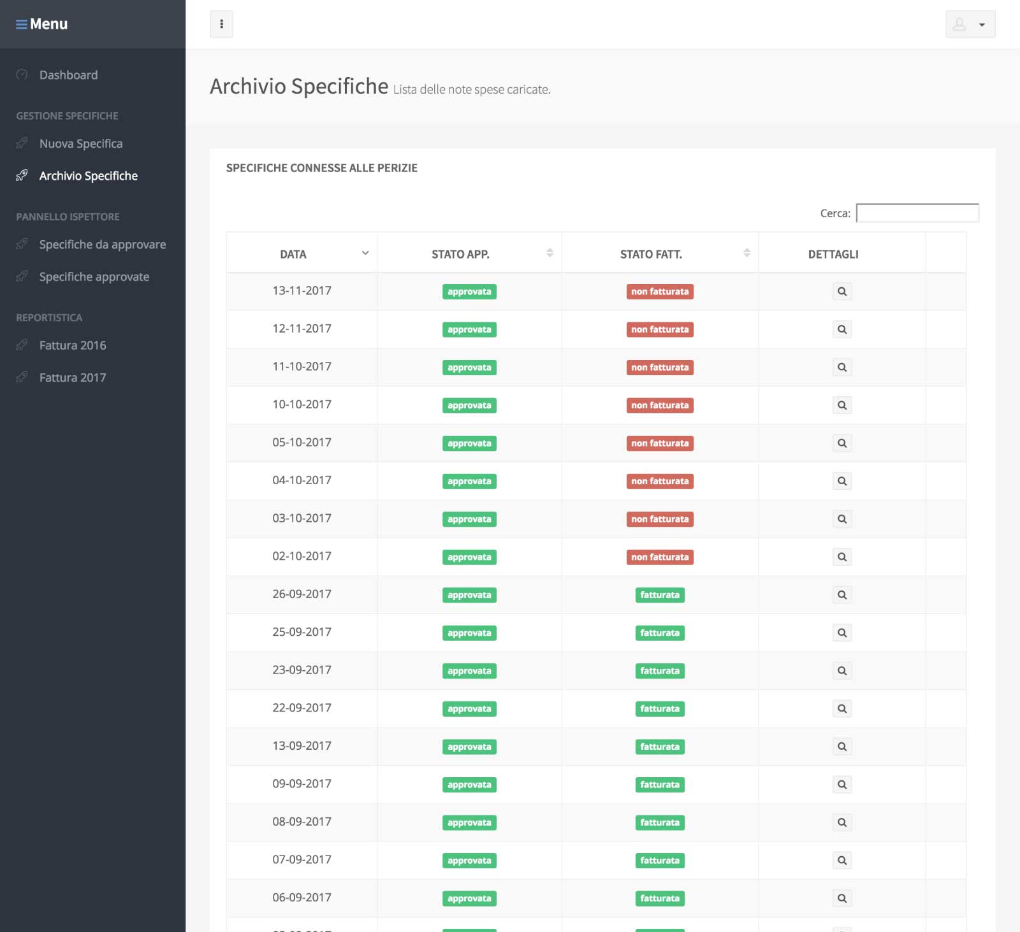Image resolution: width=1020 pixels, height=932 pixels.
Task: Open the user account dropdown
Action: pyautogui.click(x=970, y=24)
